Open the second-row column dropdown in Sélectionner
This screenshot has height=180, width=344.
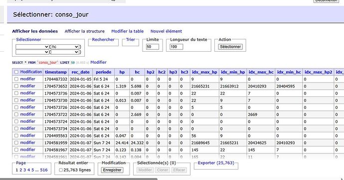32,52
